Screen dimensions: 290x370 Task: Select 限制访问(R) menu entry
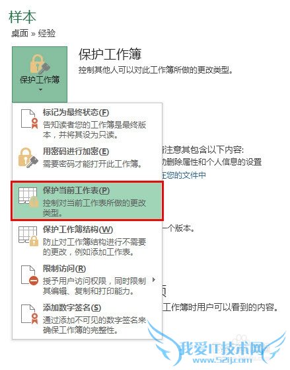pyautogui.click(x=87, y=279)
